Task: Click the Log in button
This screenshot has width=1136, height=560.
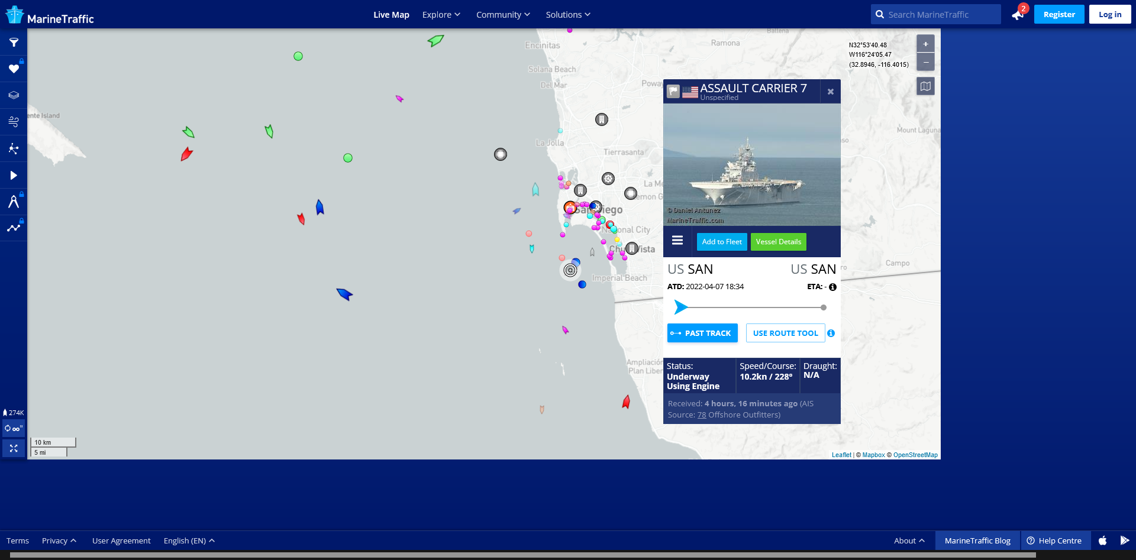Action: (1110, 14)
